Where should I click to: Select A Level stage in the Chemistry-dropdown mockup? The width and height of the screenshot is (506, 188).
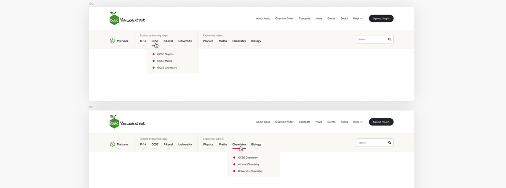tap(168, 144)
